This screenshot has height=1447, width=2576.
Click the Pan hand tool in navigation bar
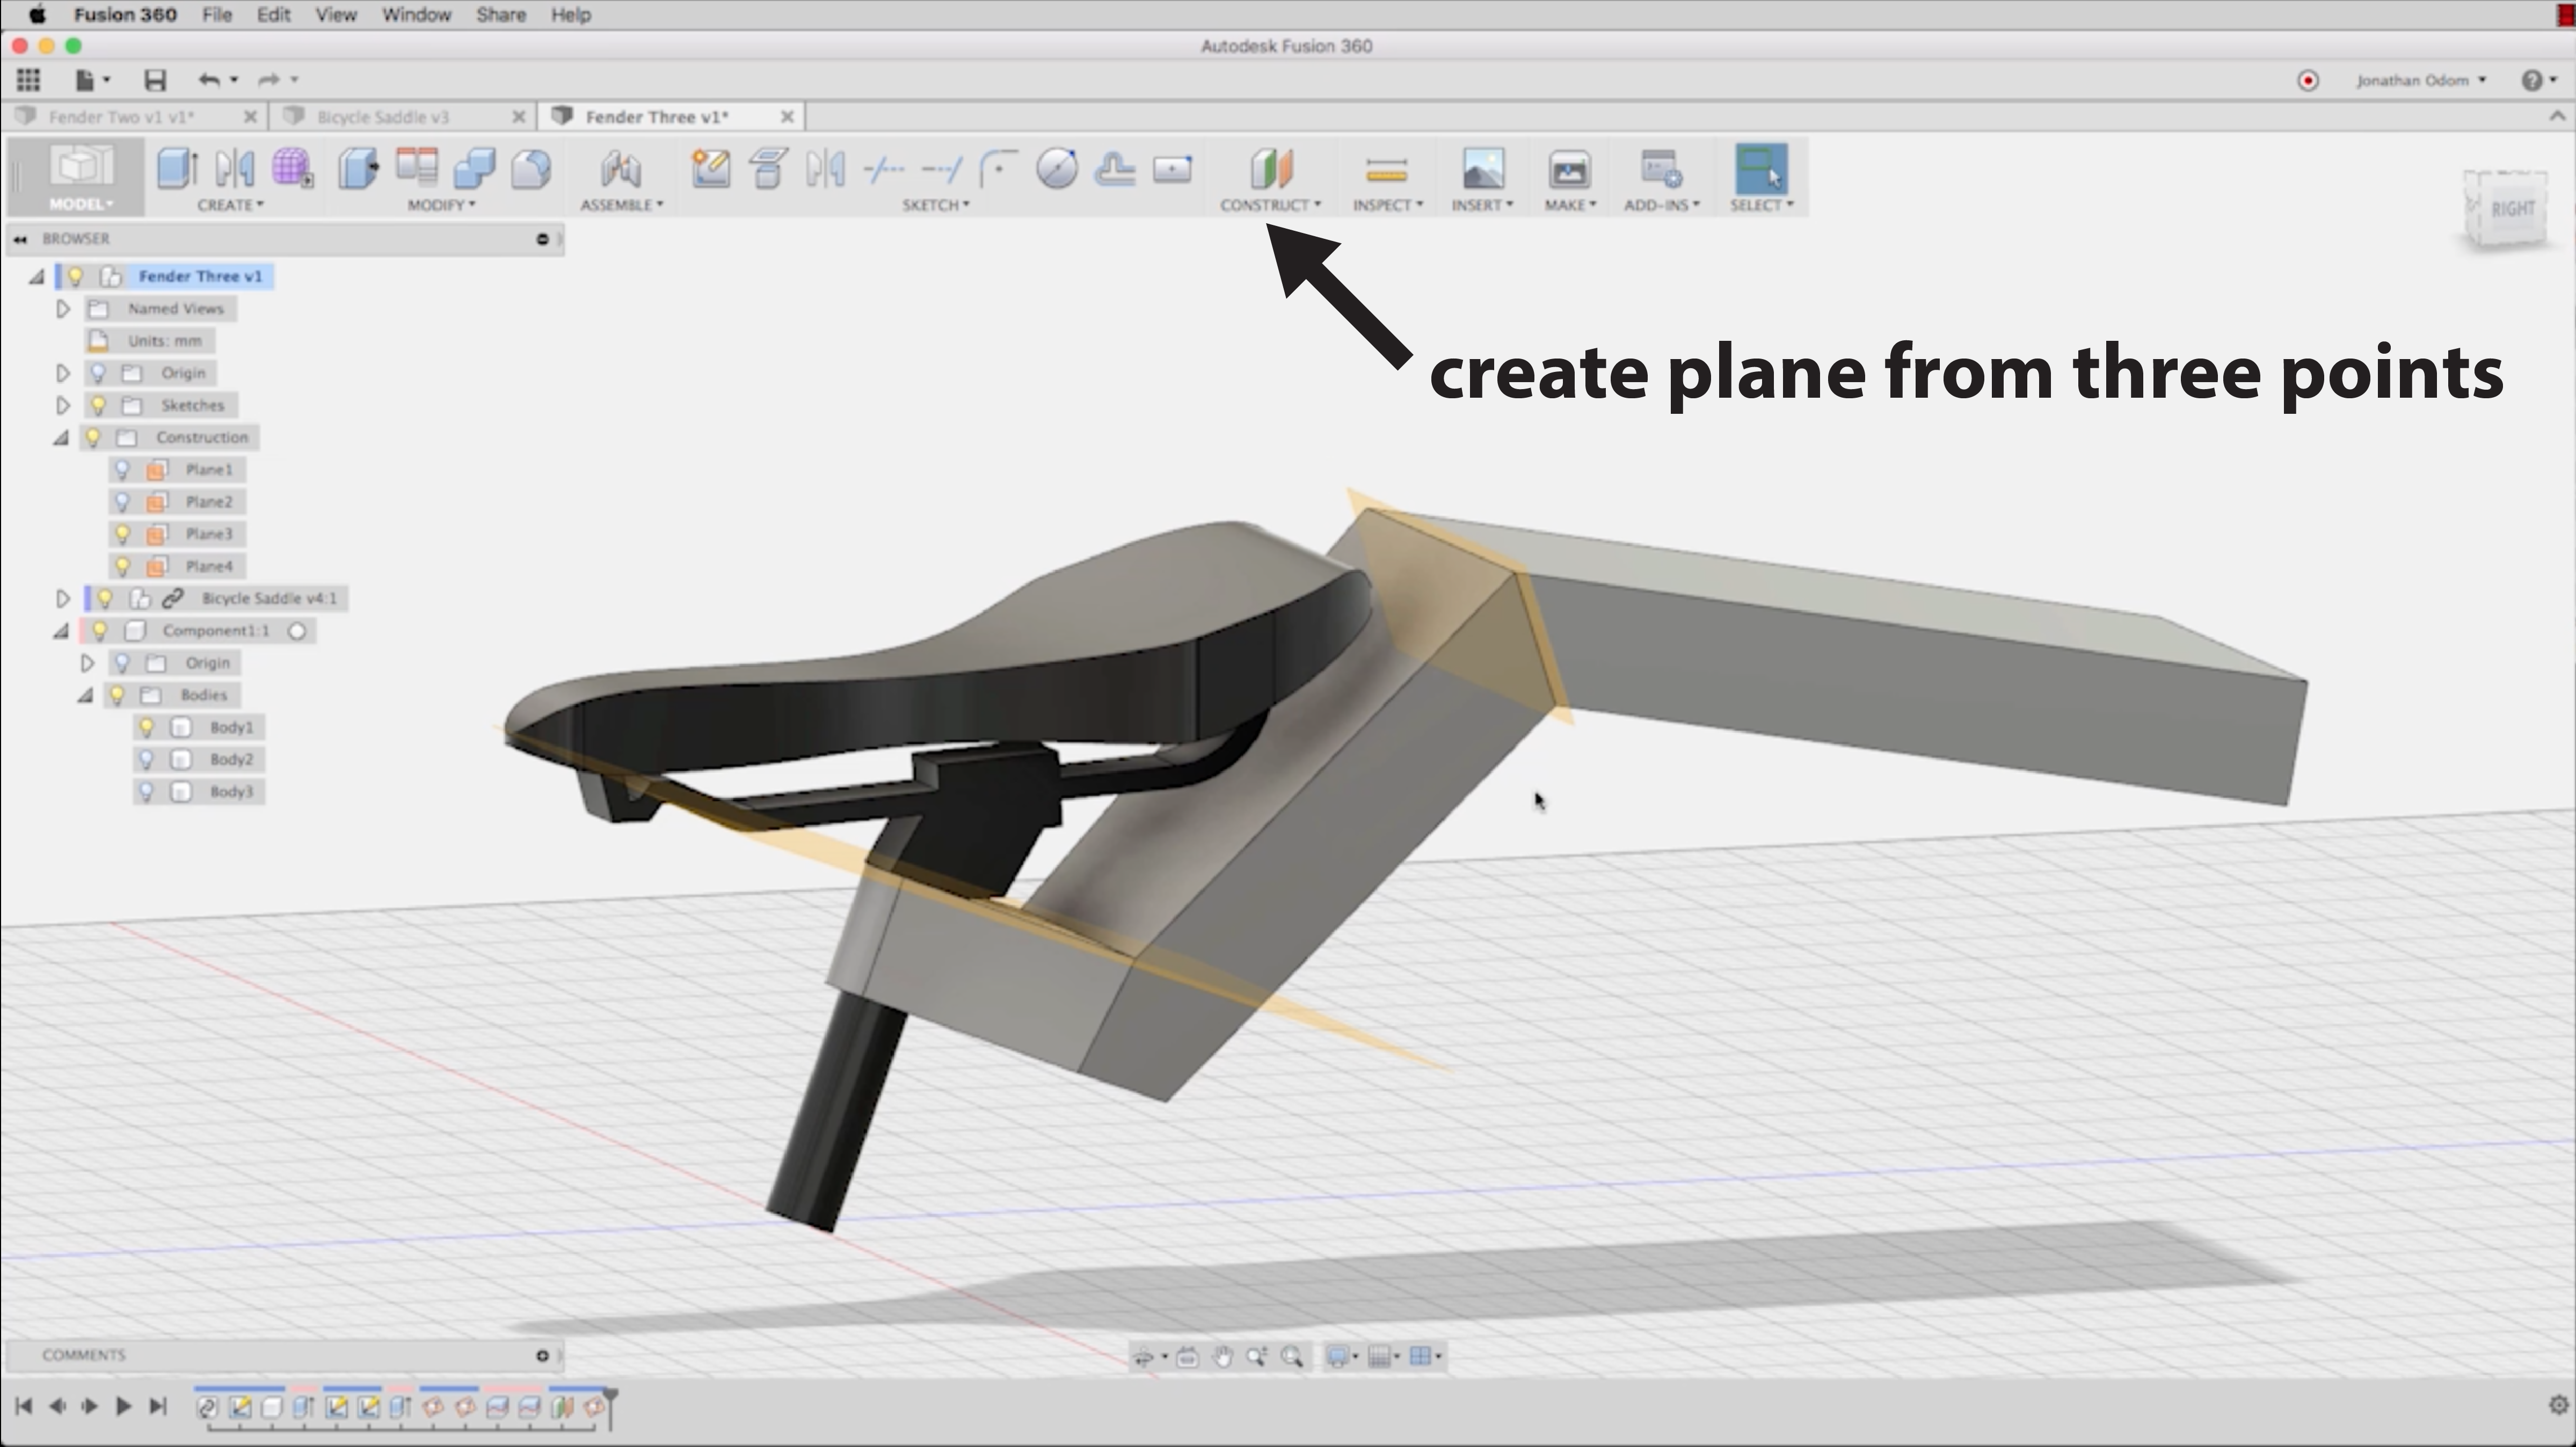[1222, 1357]
